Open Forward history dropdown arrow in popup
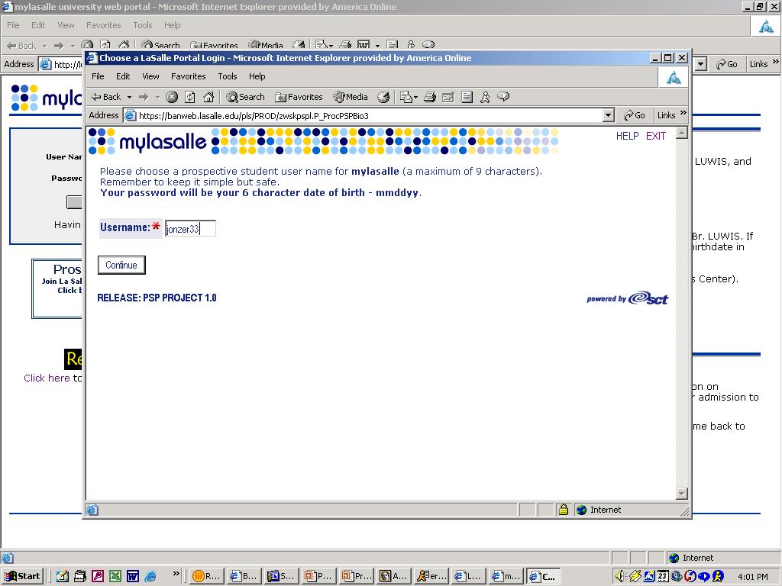The width and height of the screenshot is (782, 586). (x=157, y=97)
